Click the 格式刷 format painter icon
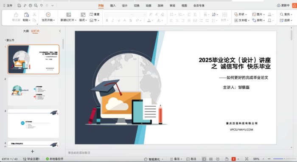Image resolution: width=297 pixels, height=162 pixels. 16,14
